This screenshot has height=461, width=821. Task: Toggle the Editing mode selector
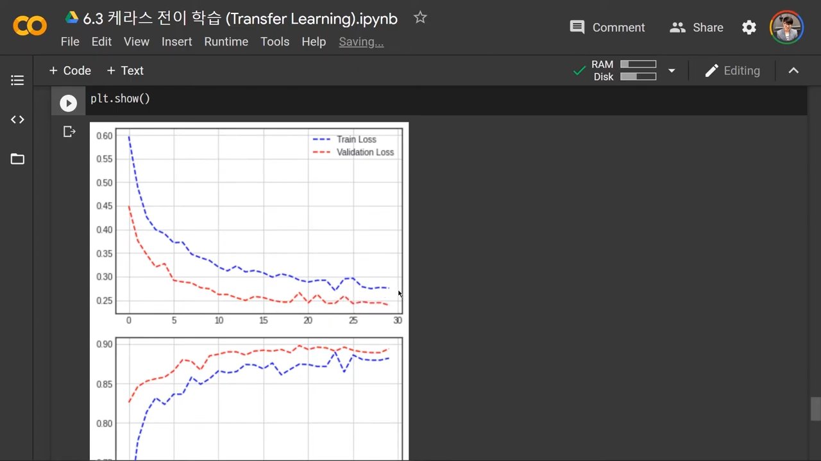coord(732,70)
